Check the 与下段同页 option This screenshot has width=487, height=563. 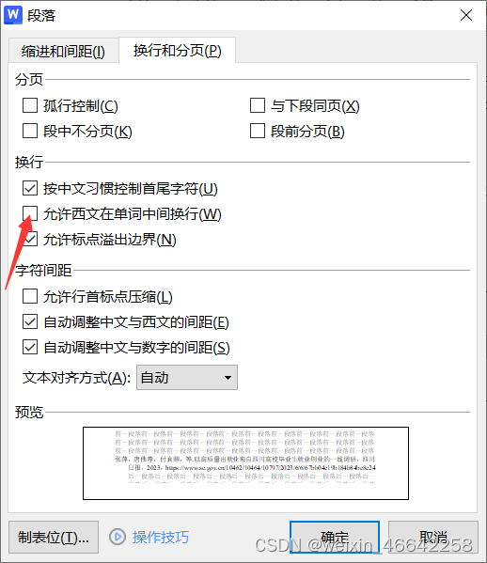pos(258,105)
